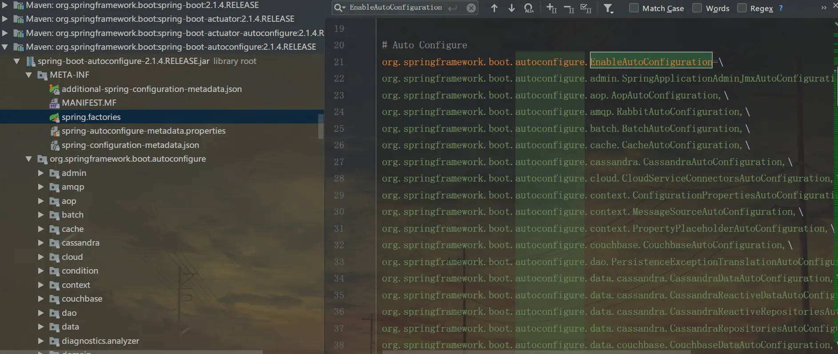
Task: Open spring-autoconfigure-metadata.properties file
Action: click(144, 131)
